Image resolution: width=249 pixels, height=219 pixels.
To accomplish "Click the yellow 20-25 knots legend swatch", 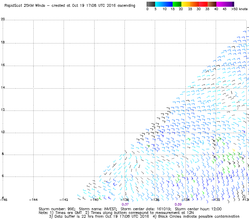I will point(186,4).
